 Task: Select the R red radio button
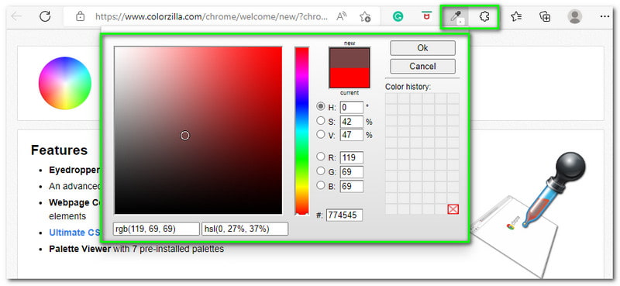point(321,157)
